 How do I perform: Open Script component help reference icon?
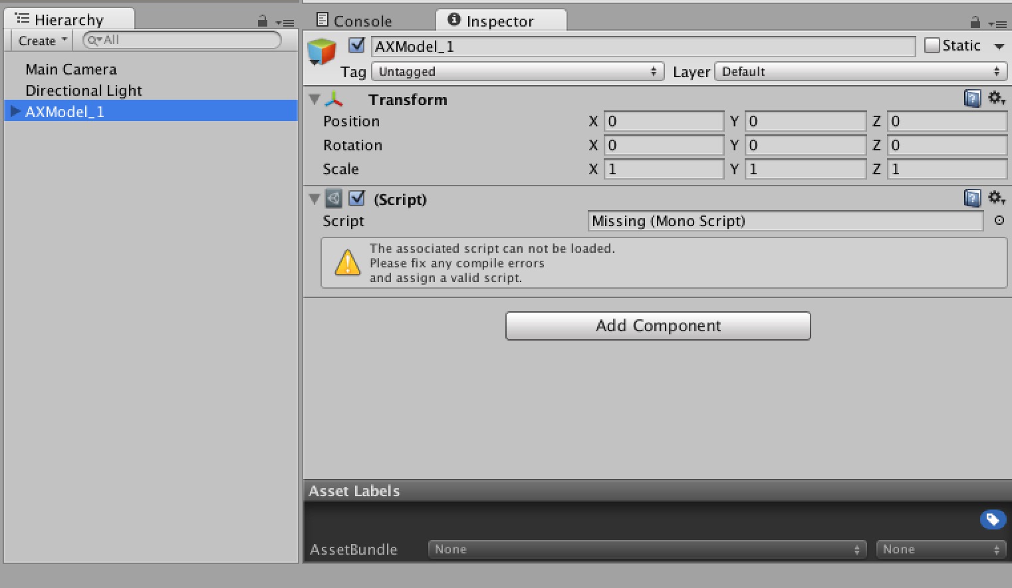[972, 198]
